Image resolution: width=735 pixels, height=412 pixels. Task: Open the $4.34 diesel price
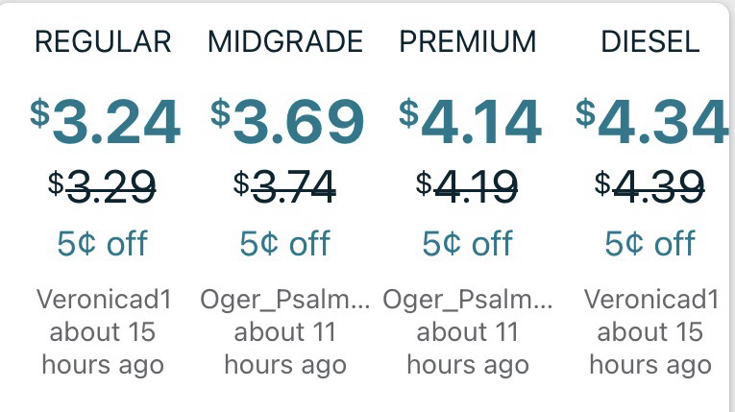(x=651, y=121)
